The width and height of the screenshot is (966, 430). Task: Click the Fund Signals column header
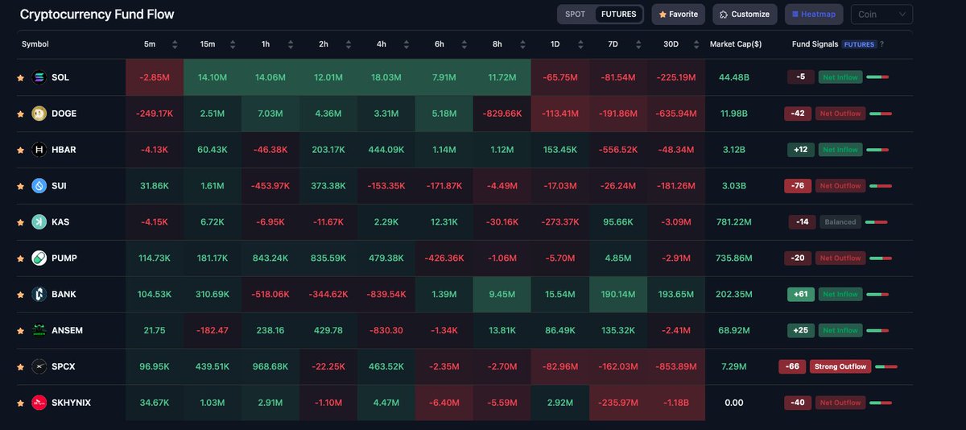click(815, 44)
